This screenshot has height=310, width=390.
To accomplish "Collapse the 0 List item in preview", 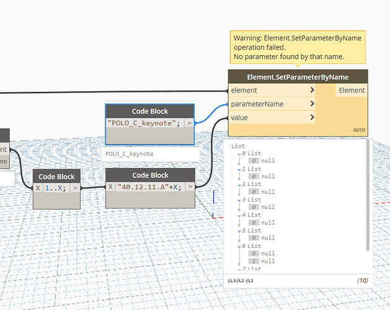I will point(239,154).
